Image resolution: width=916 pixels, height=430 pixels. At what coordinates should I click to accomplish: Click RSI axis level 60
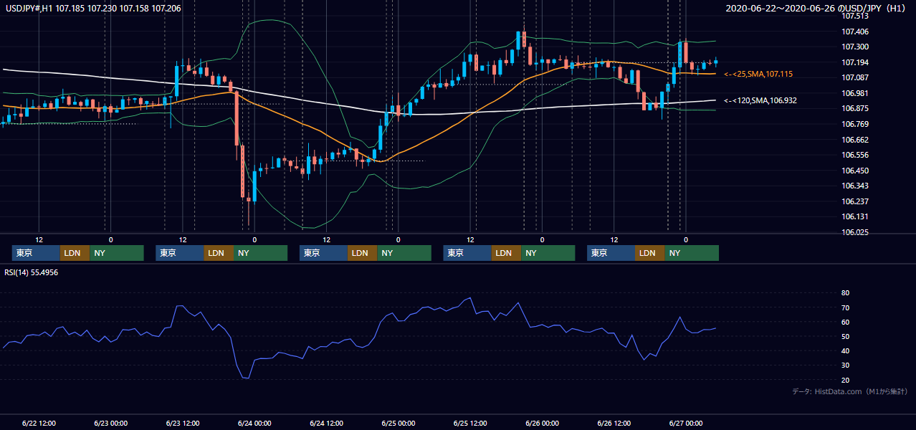845,322
